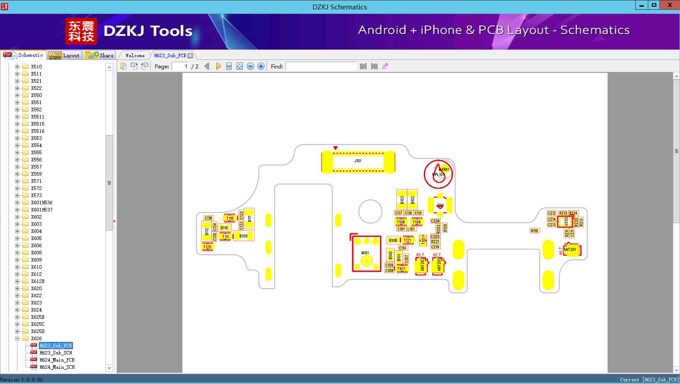Go to the next page arrow
Viewport: 680px width, 384px height.
[x=218, y=66]
